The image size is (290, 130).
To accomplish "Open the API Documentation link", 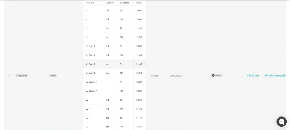I will click(275, 75).
